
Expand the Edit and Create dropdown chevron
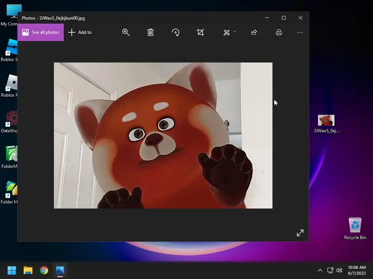(235, 31)
